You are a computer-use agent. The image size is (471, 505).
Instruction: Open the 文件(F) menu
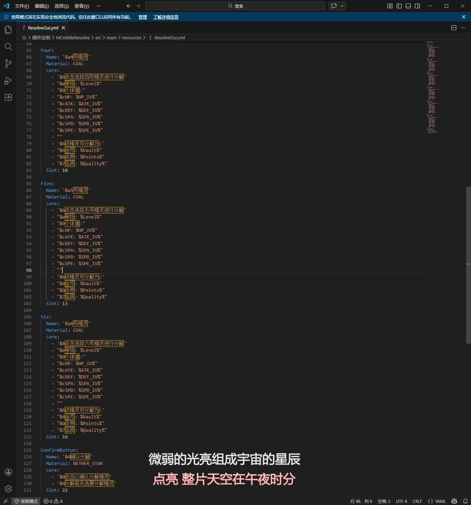[22, 6]
